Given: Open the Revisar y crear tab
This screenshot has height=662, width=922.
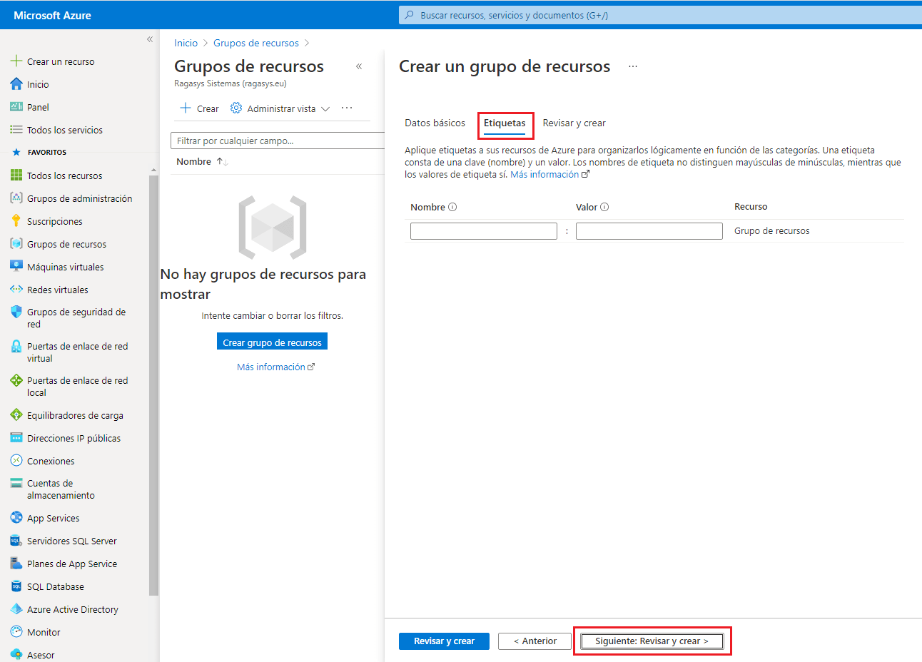Looking at the screenshot, I should [574, 123].
